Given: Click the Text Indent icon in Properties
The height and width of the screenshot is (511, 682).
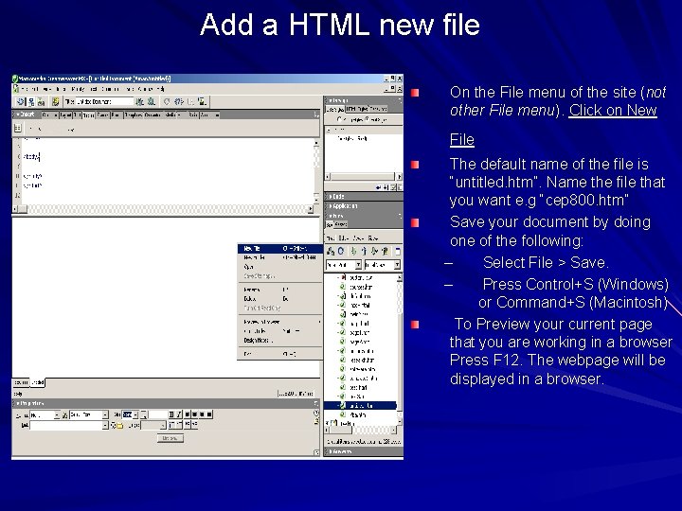Looking at the screenshot, I should pyautogui.click(x=195, y=424).
